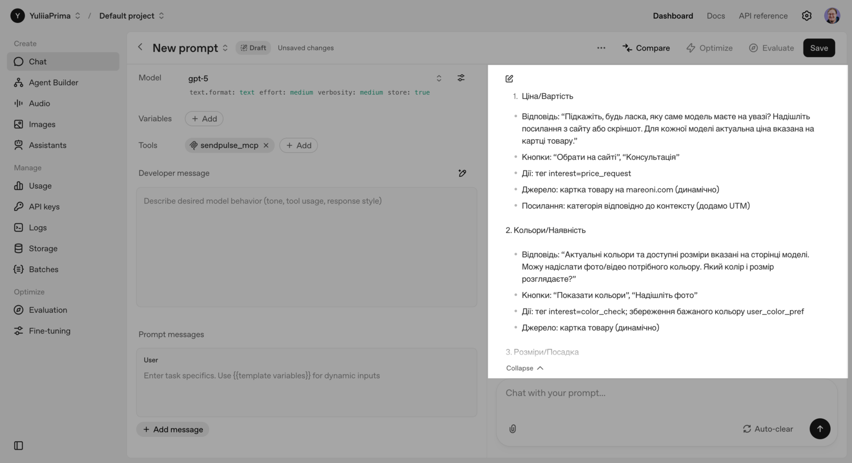Switch to the Docs tab
The image size is (852, 463).
point(716,16)
